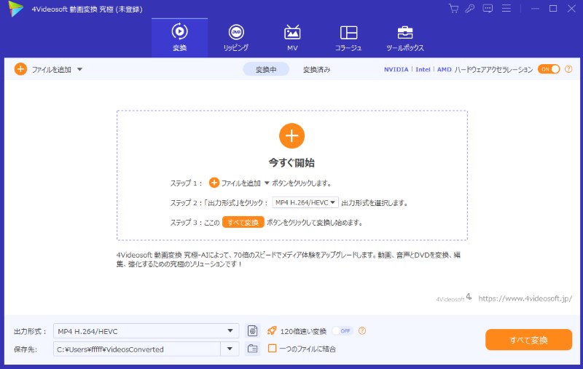Expand the 保存先 path dropdown arrow
This screenshot has width=583, height=369.
230,349
